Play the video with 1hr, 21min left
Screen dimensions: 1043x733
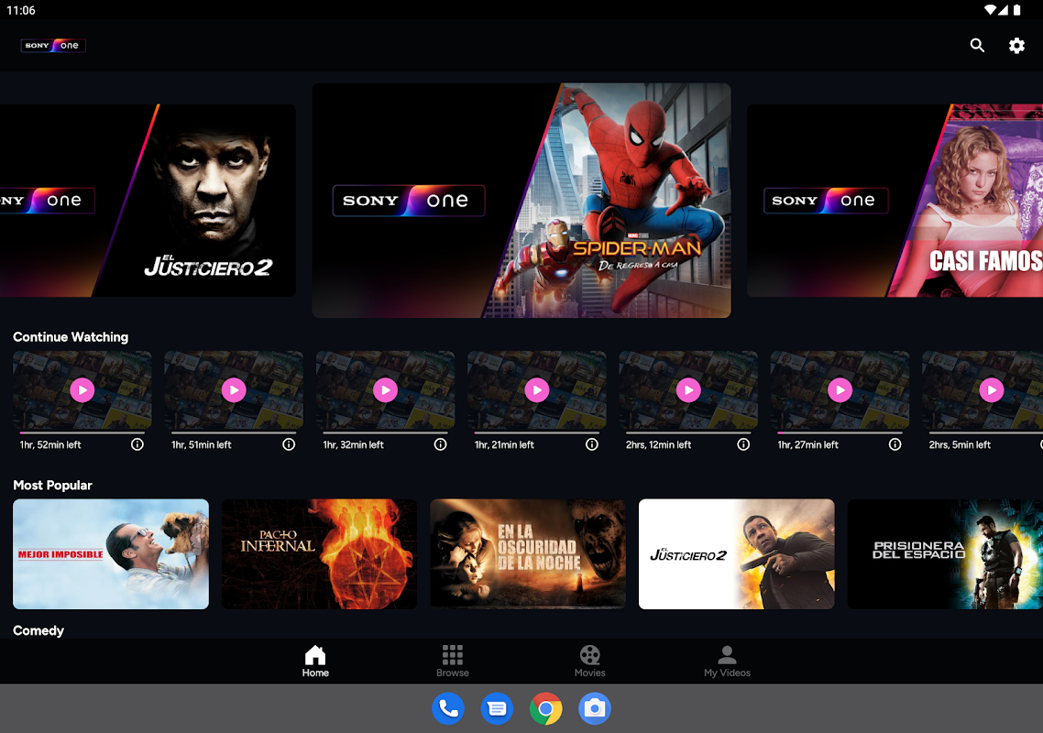click(537, 390)
